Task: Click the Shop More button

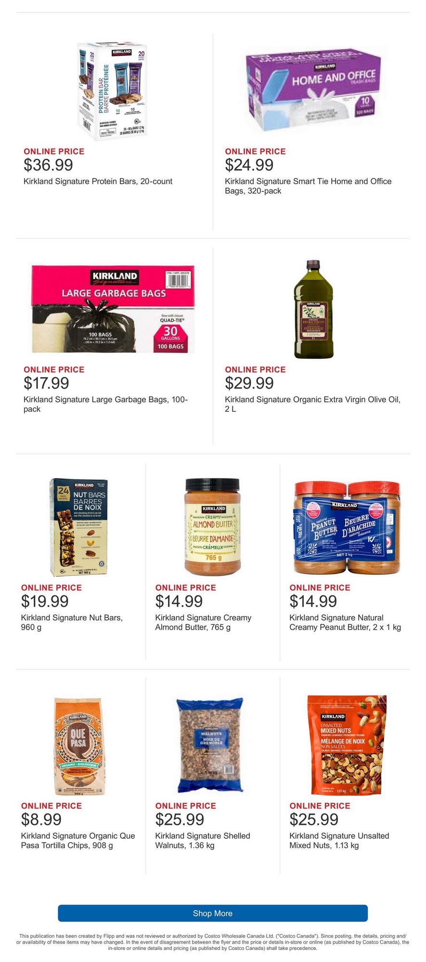Action: point(213,913)
